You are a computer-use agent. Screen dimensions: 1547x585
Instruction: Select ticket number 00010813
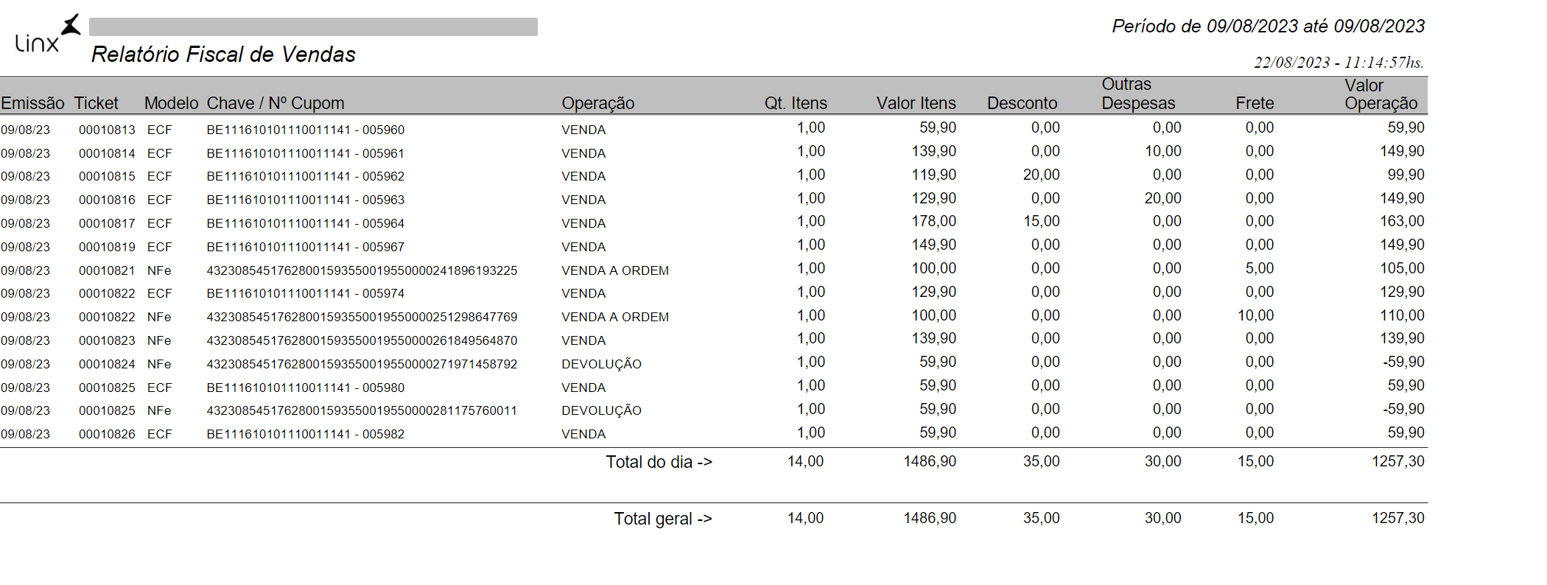coord(107,130)
